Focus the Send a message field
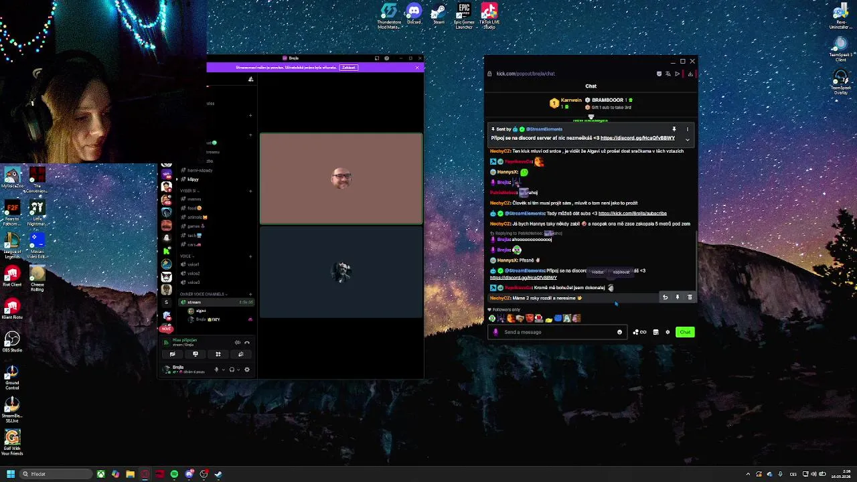This screenshot has width=857, height=482. 558,332
